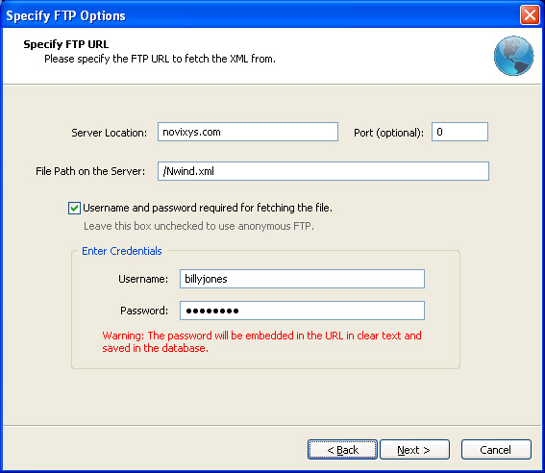Click the 'Port (optional):' label
The height and width of the screenshot is (473, 545).
388,133
